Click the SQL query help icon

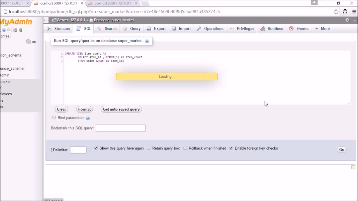click(x=147, y=41)
